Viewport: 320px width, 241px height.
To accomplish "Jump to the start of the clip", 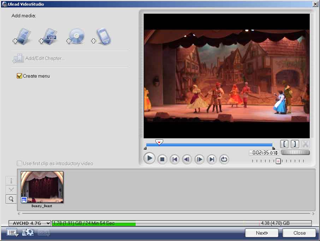I will [x=174, y=159].
